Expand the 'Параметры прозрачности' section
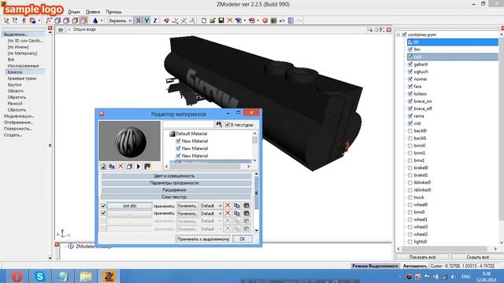The width and height of the screenshot is (504, 283). [x=176, y=183]
